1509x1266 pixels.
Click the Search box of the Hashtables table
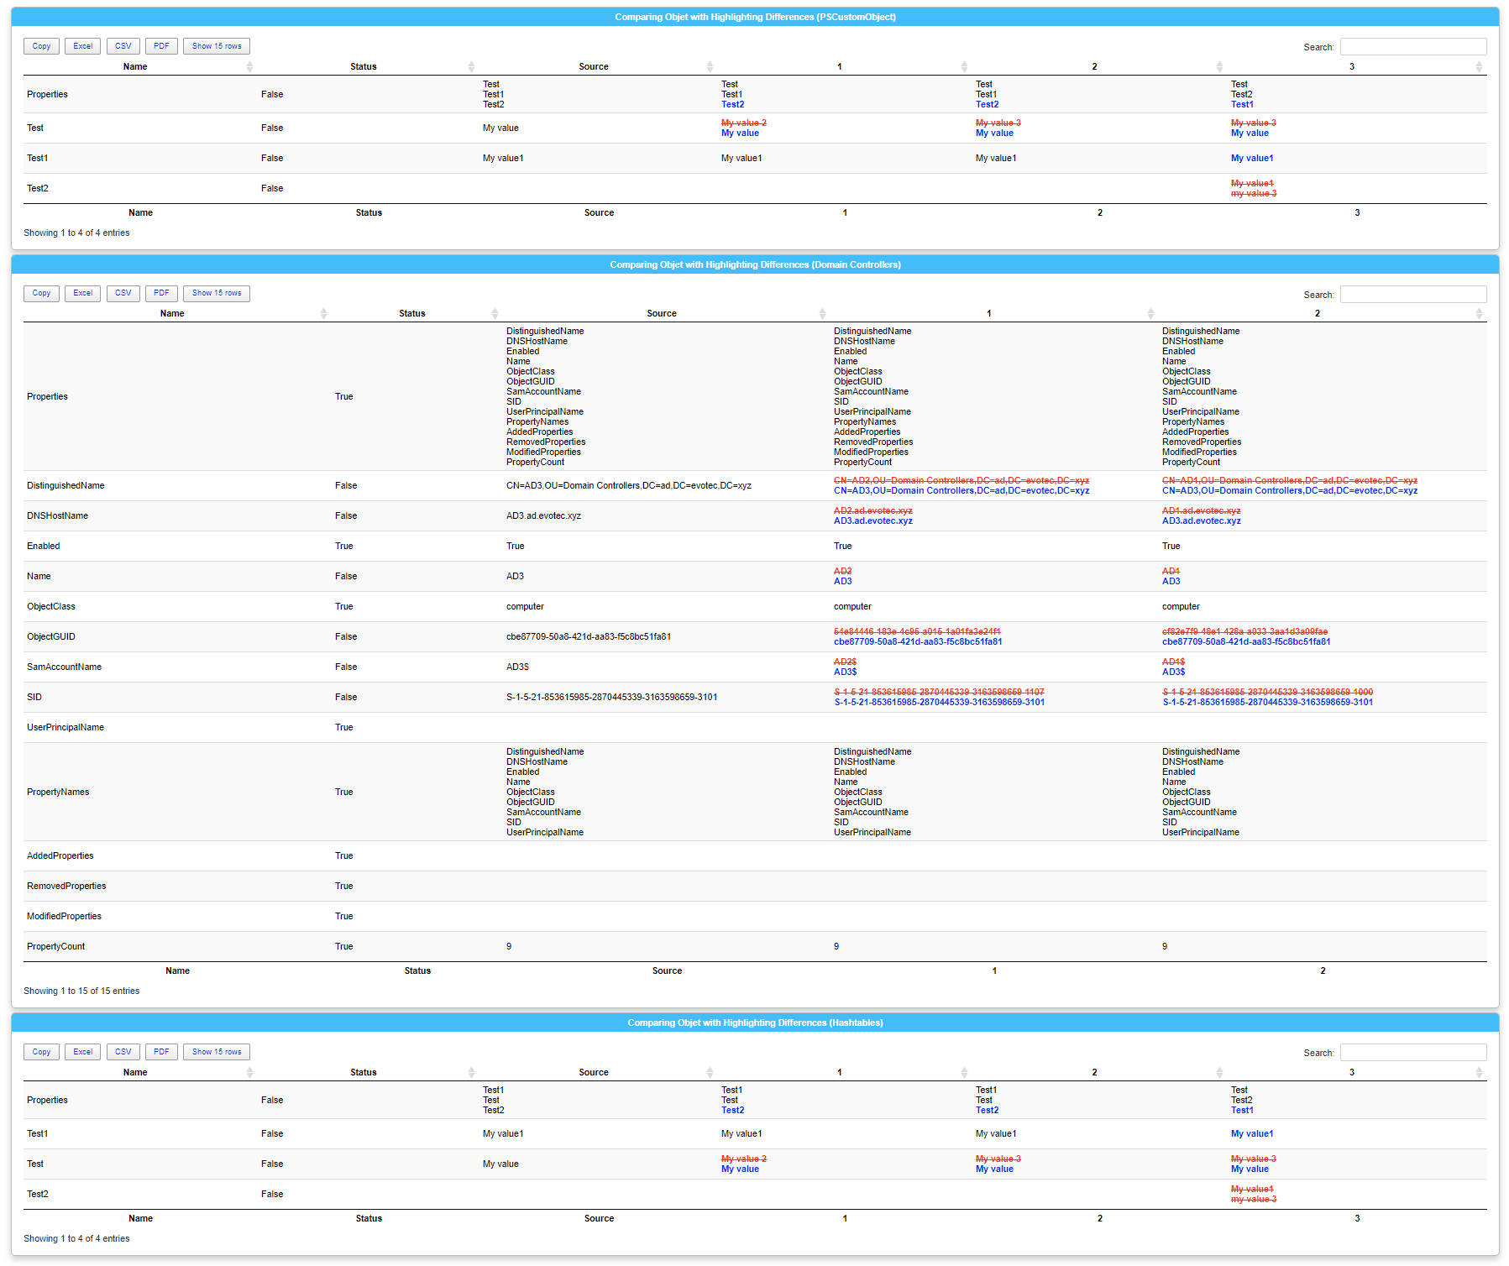pos(1413,1051)
